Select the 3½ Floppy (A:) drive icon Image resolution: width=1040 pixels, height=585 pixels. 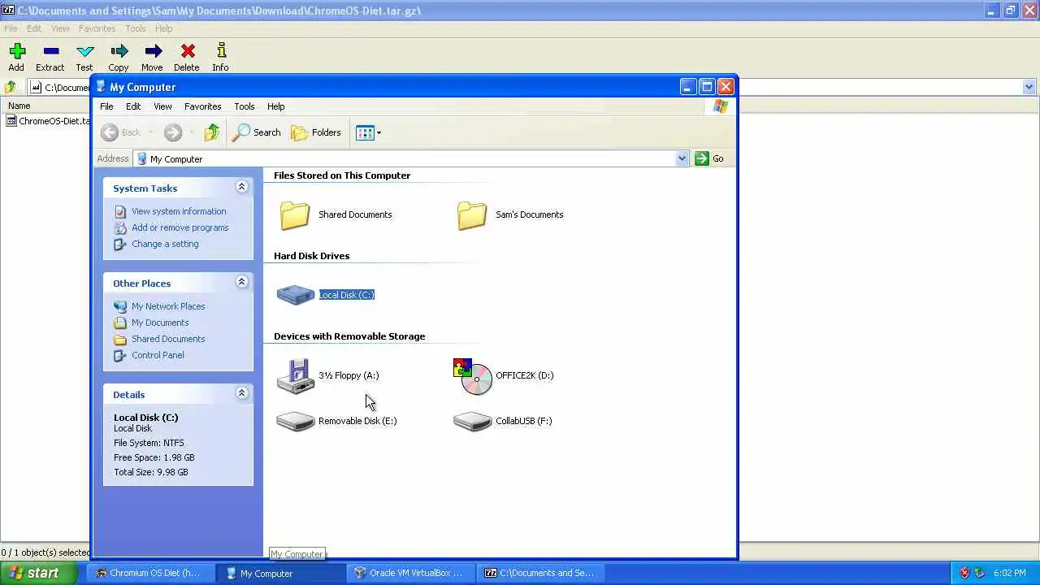click(296, 375)
